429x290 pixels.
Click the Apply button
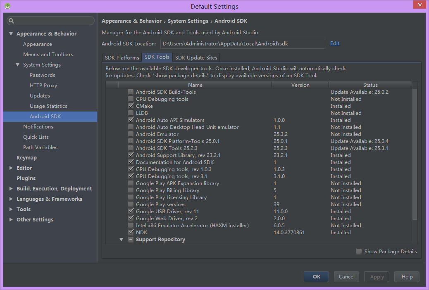click(x=377, y=277)
